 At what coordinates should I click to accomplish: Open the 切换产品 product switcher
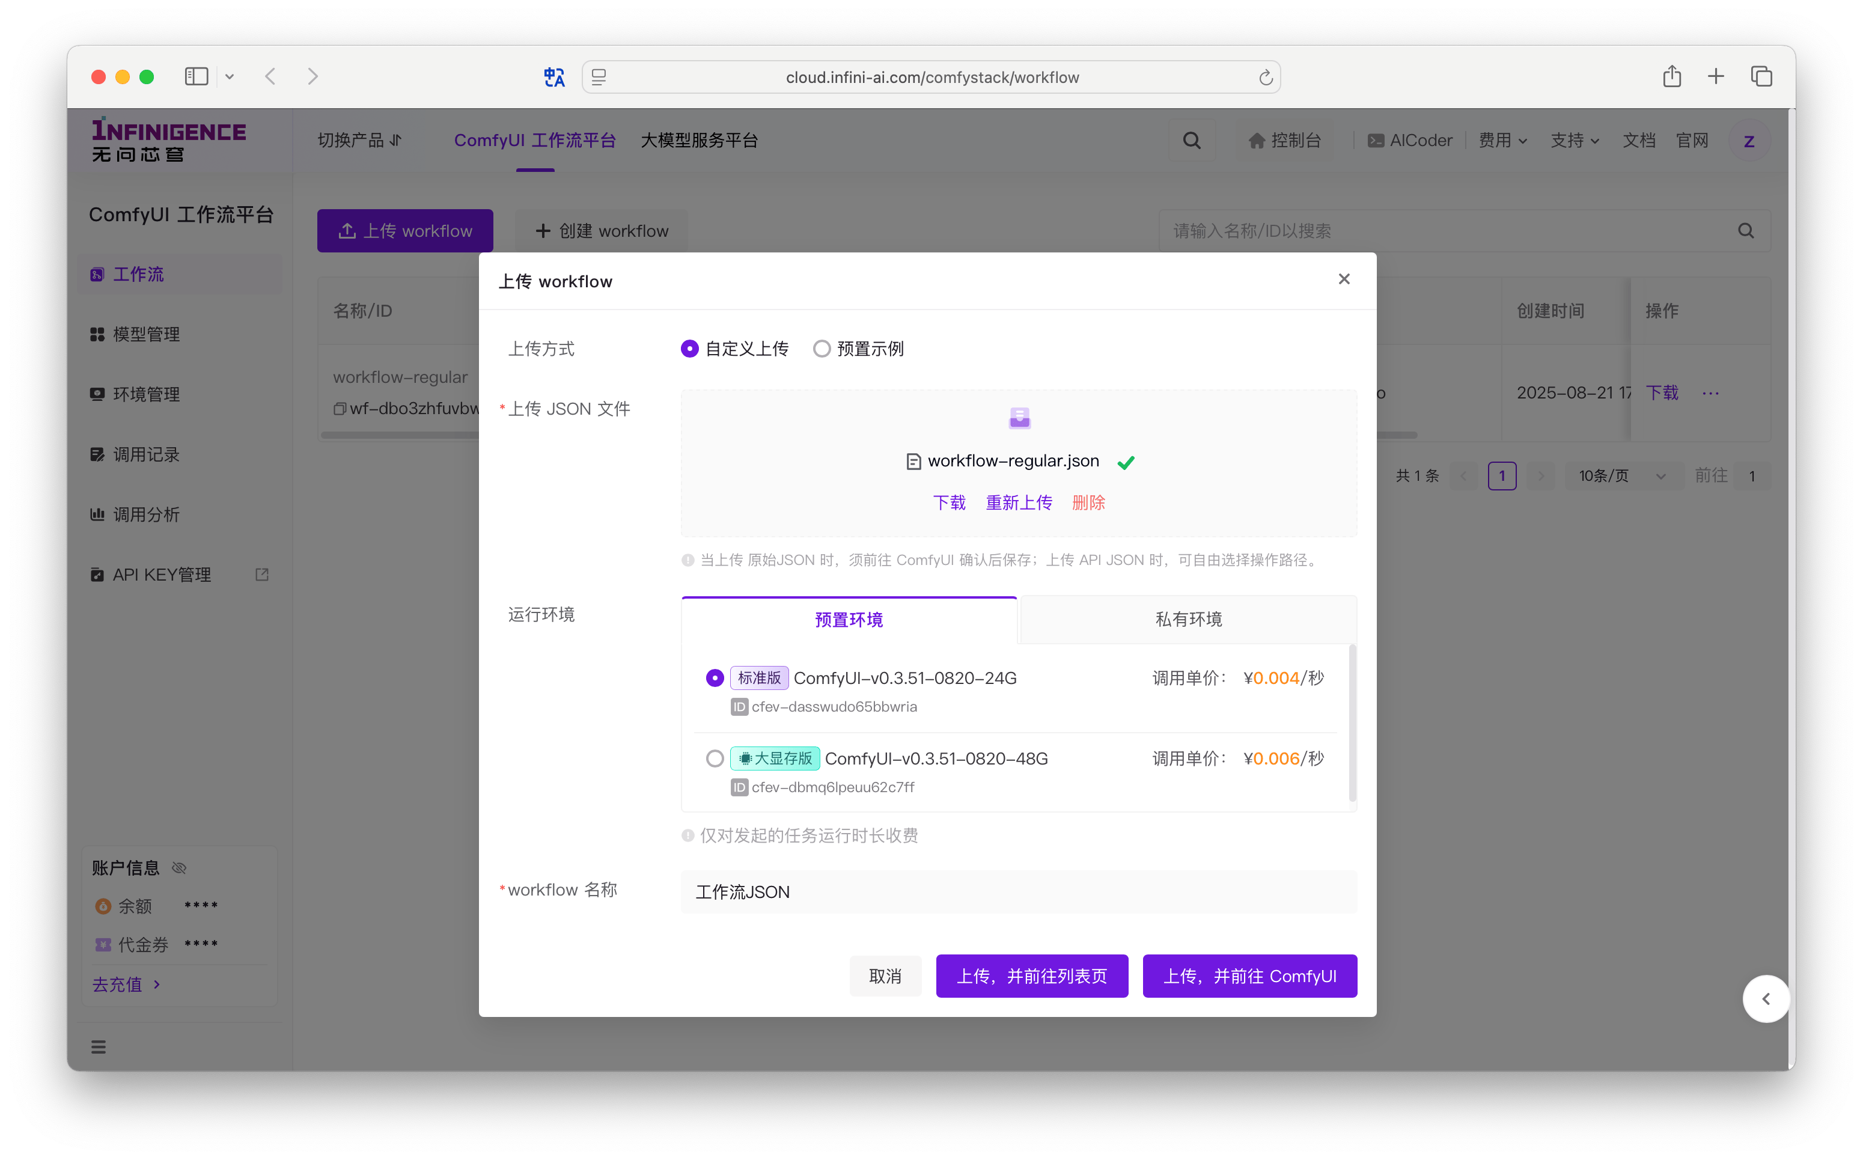point(360,141)
